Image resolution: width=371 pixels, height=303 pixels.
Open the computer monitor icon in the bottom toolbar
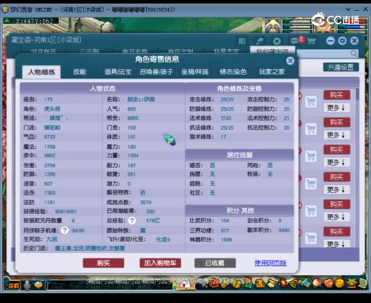362,282
